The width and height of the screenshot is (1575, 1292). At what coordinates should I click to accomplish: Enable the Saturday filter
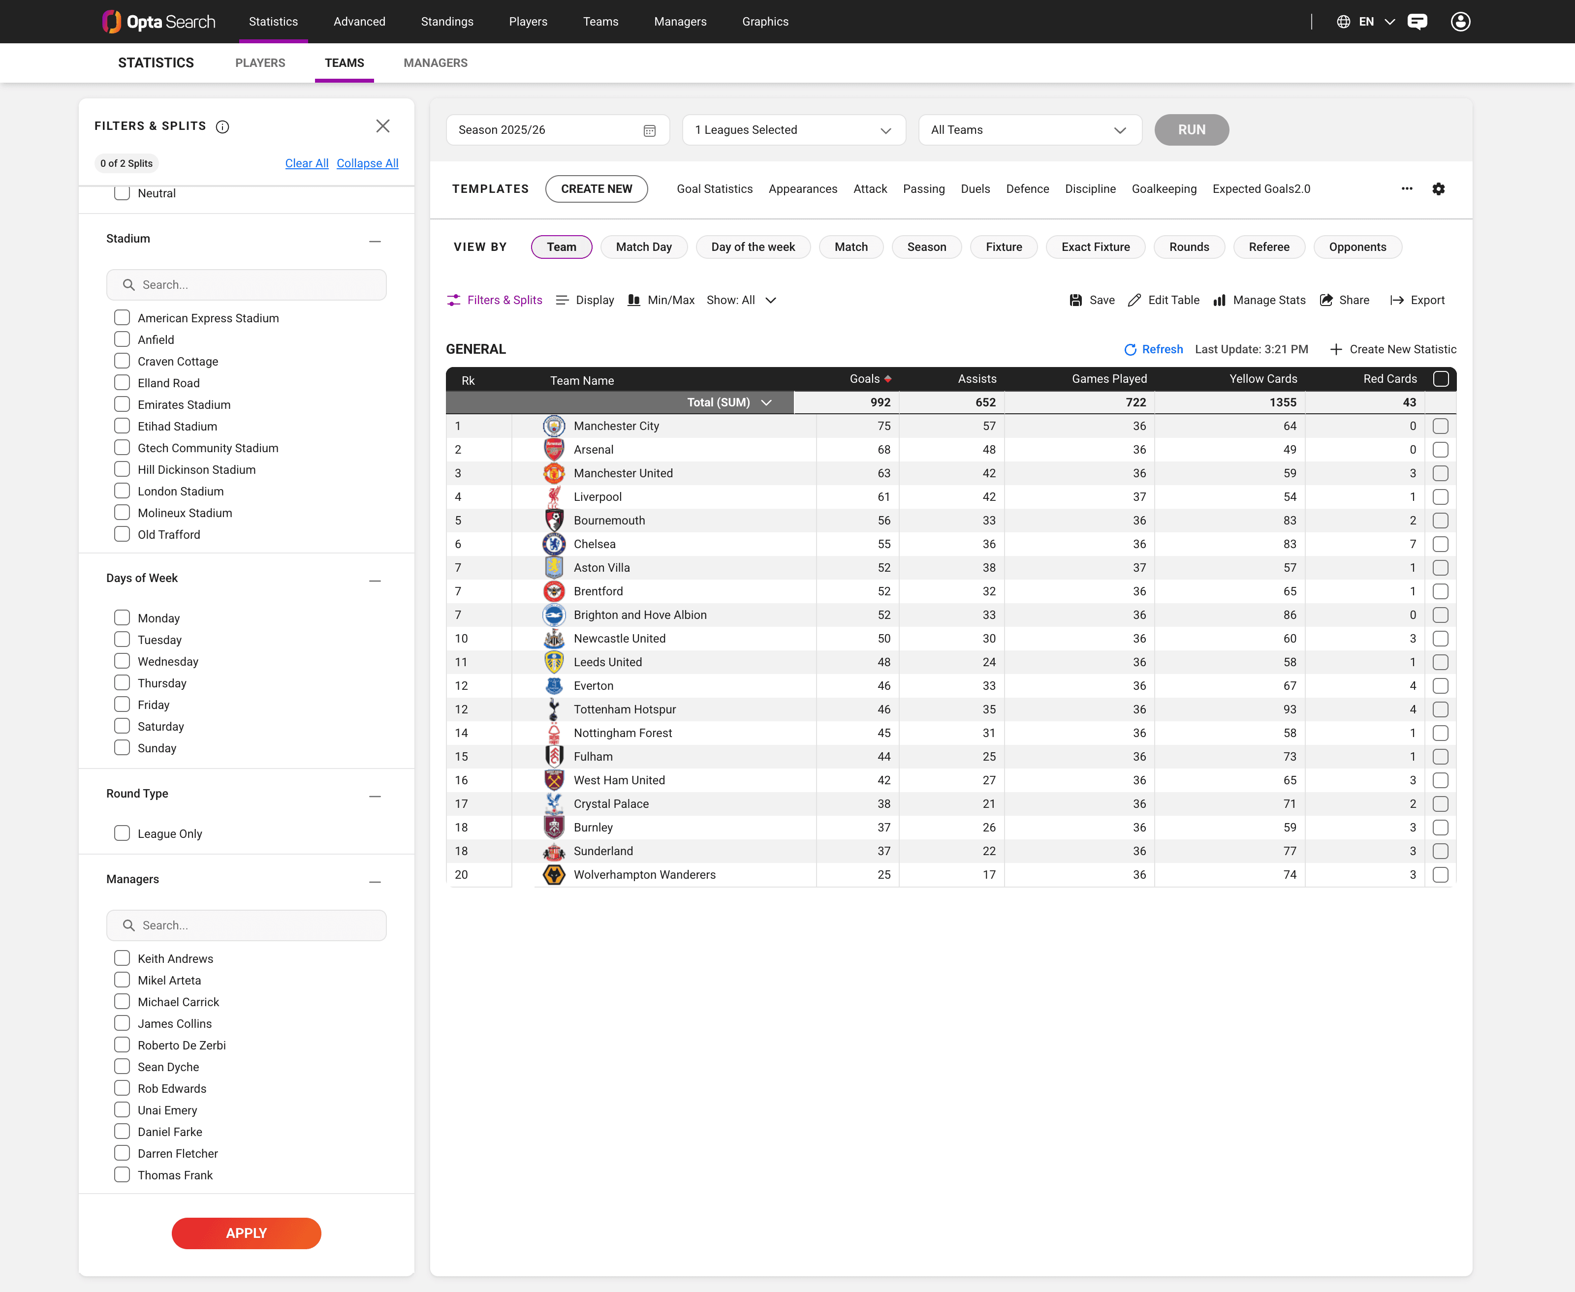click(122, 726)
